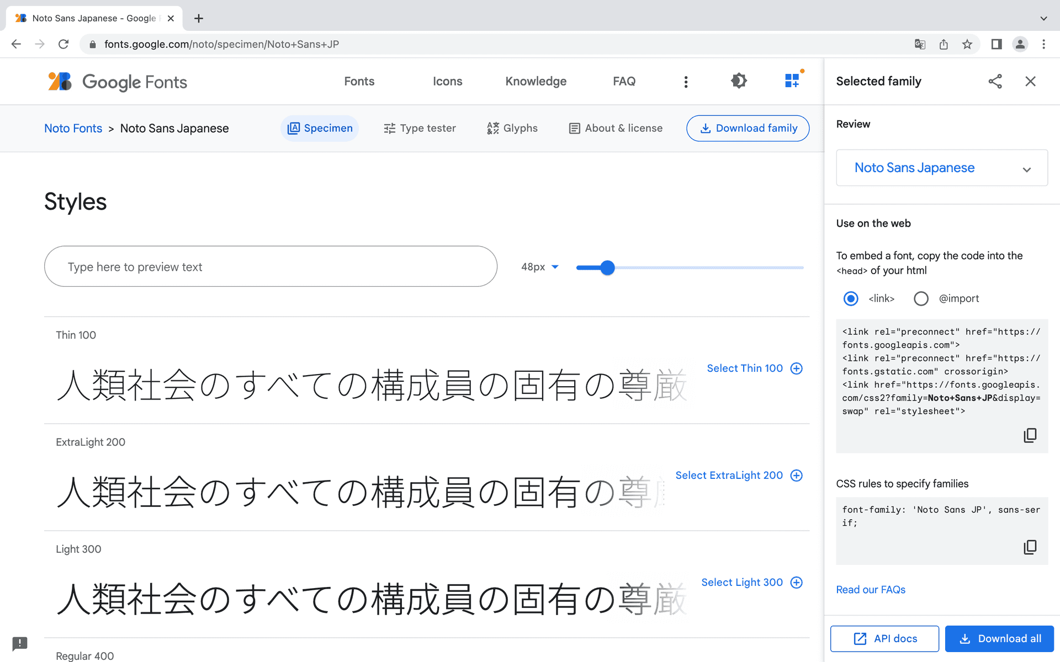
Task: Click the link embed code block
Action: [942, 386]
